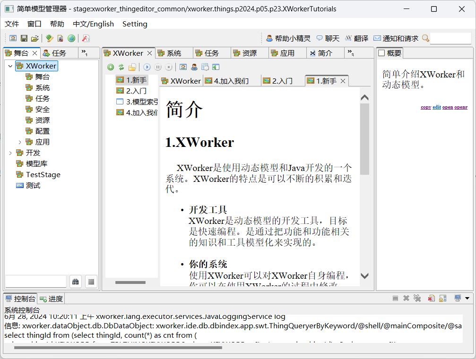Click the 帮助小精灵 button
This screenshot has height=359, width=476.
[x=288, y=38]
